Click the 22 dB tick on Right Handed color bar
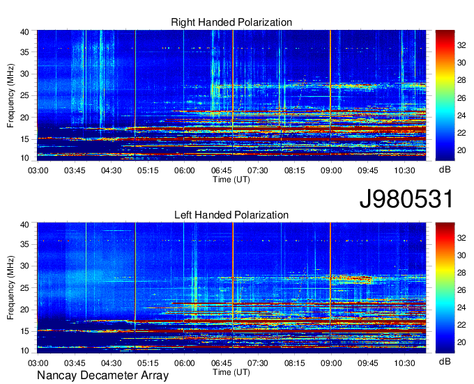 coord(461,133)
